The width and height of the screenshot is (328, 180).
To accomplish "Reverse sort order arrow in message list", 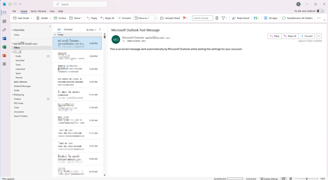I will [100, 30].
